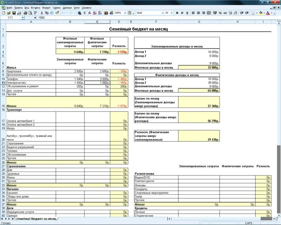Click column G header
Screen dimensions: 281x225
coord(199,22)
